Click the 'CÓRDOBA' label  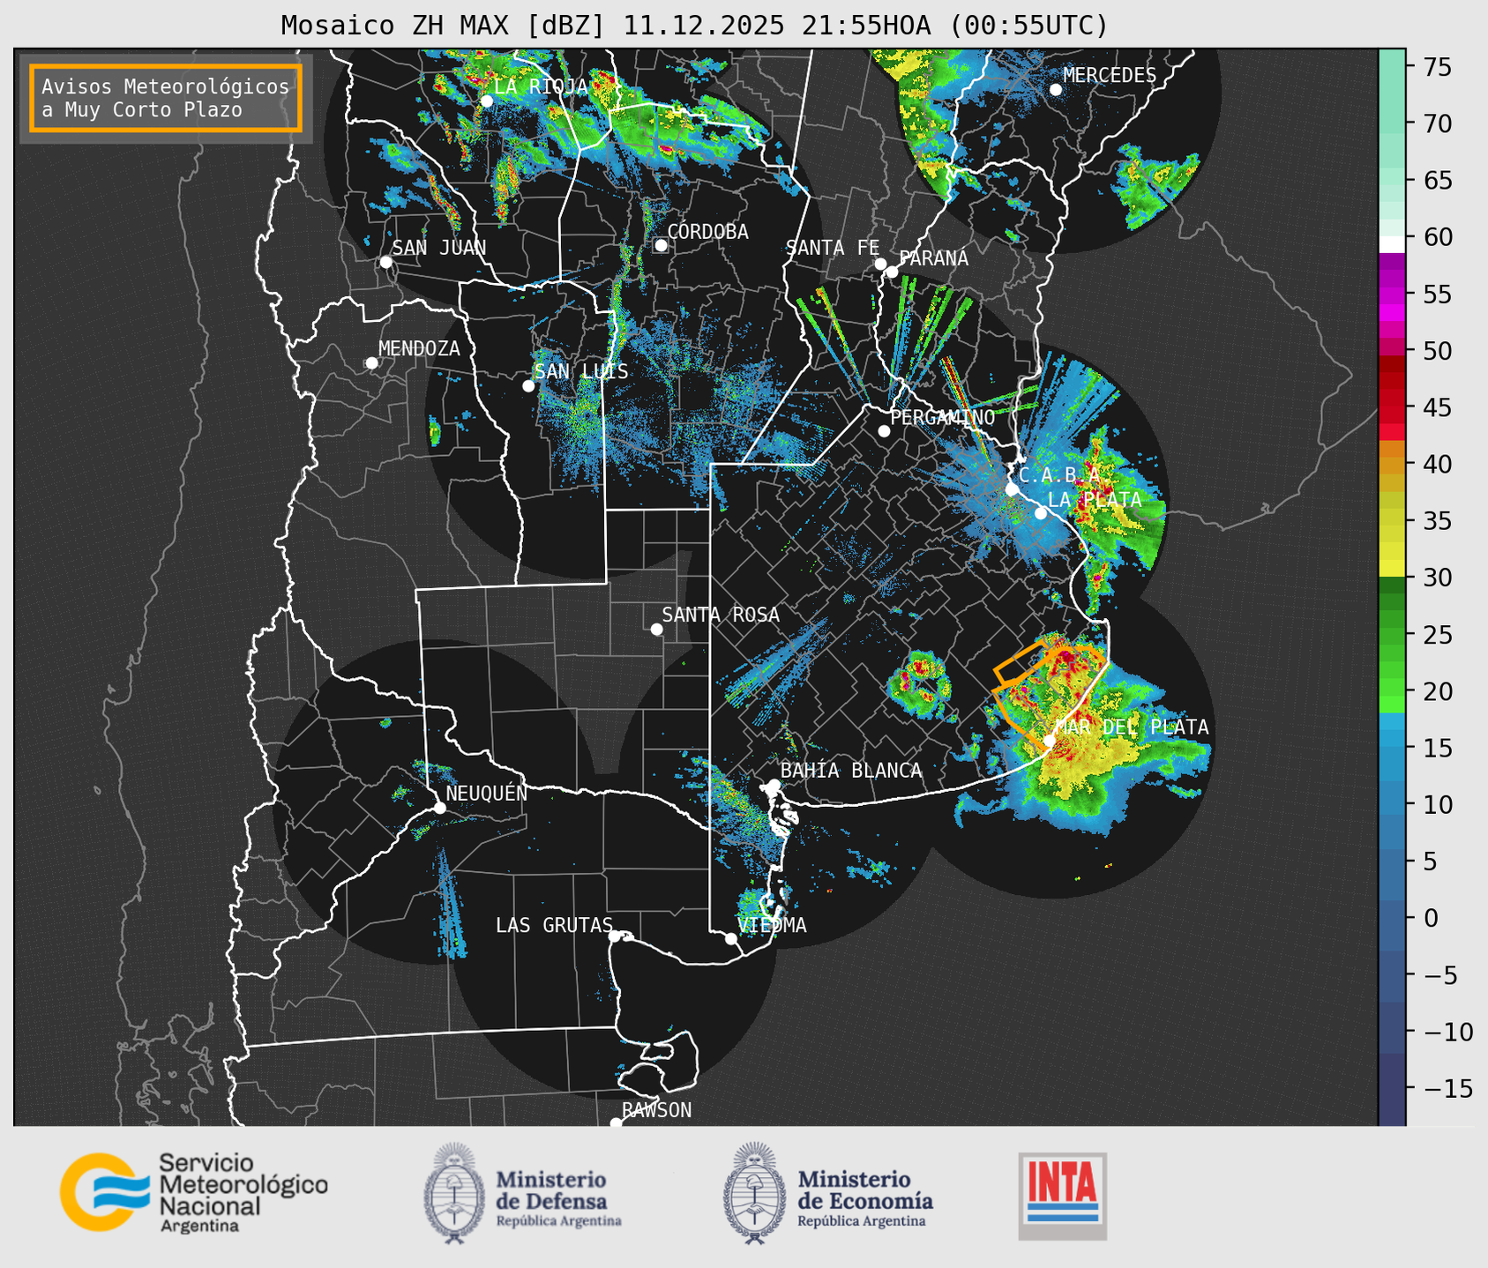[x=707, y=231]
